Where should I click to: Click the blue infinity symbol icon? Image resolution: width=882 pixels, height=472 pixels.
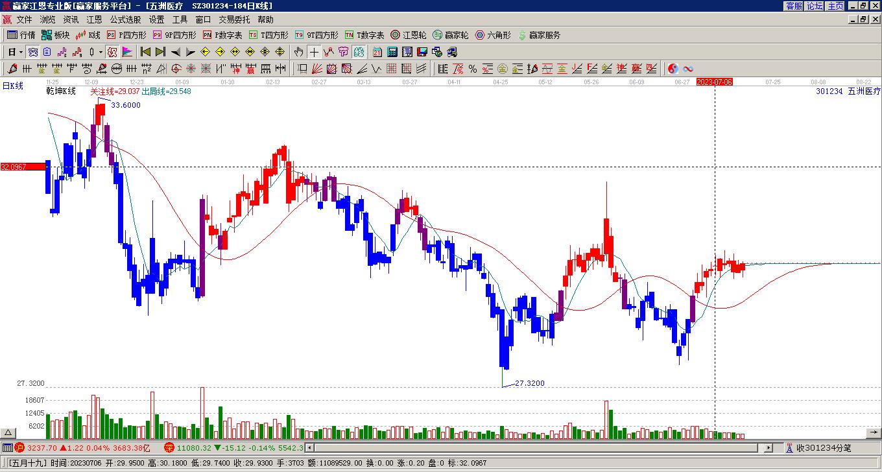tap(688, 69)
